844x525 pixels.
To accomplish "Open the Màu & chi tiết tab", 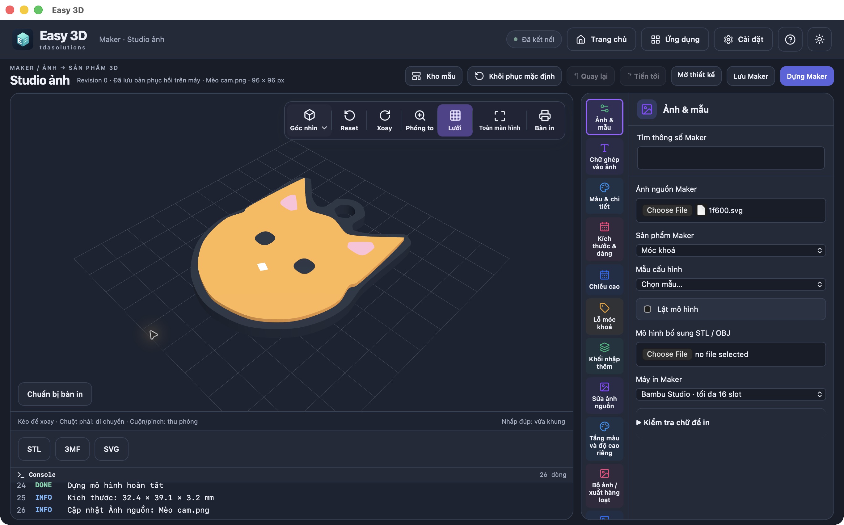I will pos(604,196).
